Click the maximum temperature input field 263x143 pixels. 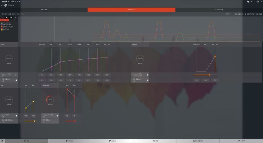pyautogui.click(x=67, y=116)
